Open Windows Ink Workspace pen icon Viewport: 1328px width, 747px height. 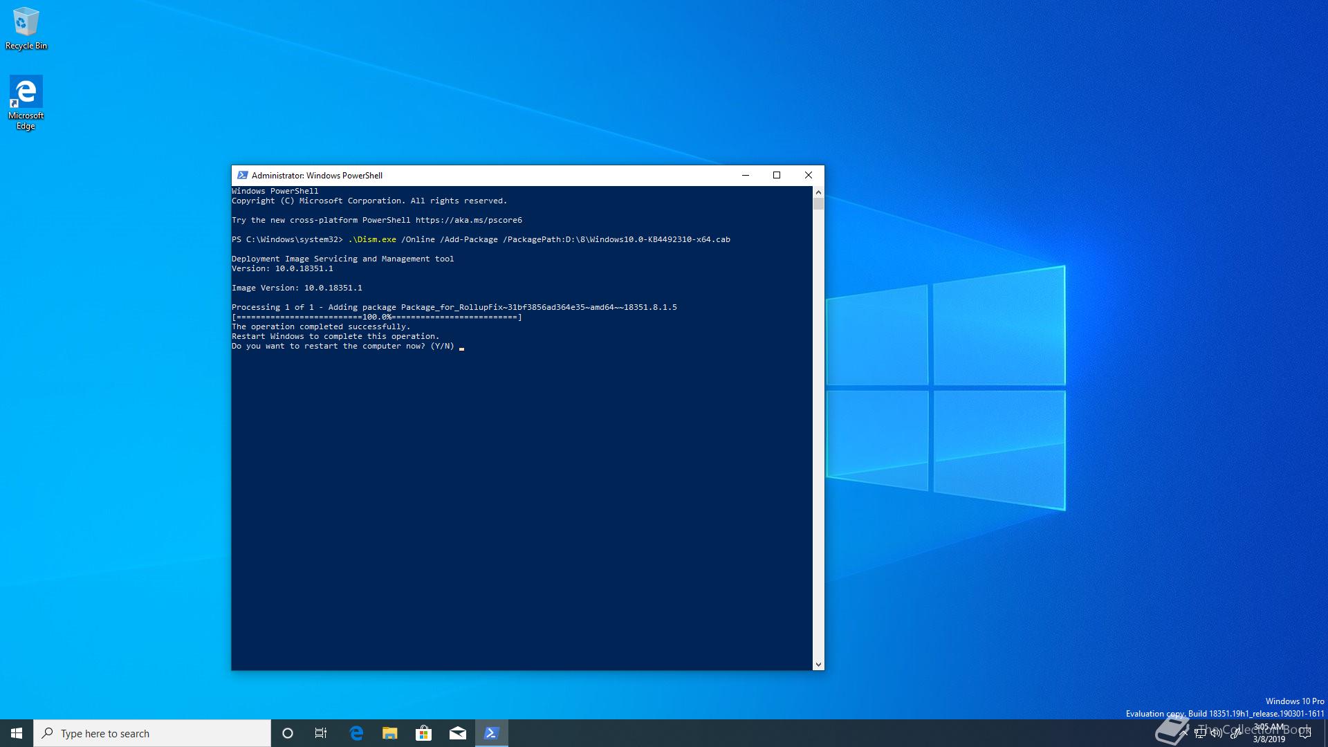(x=1235, y=733)
